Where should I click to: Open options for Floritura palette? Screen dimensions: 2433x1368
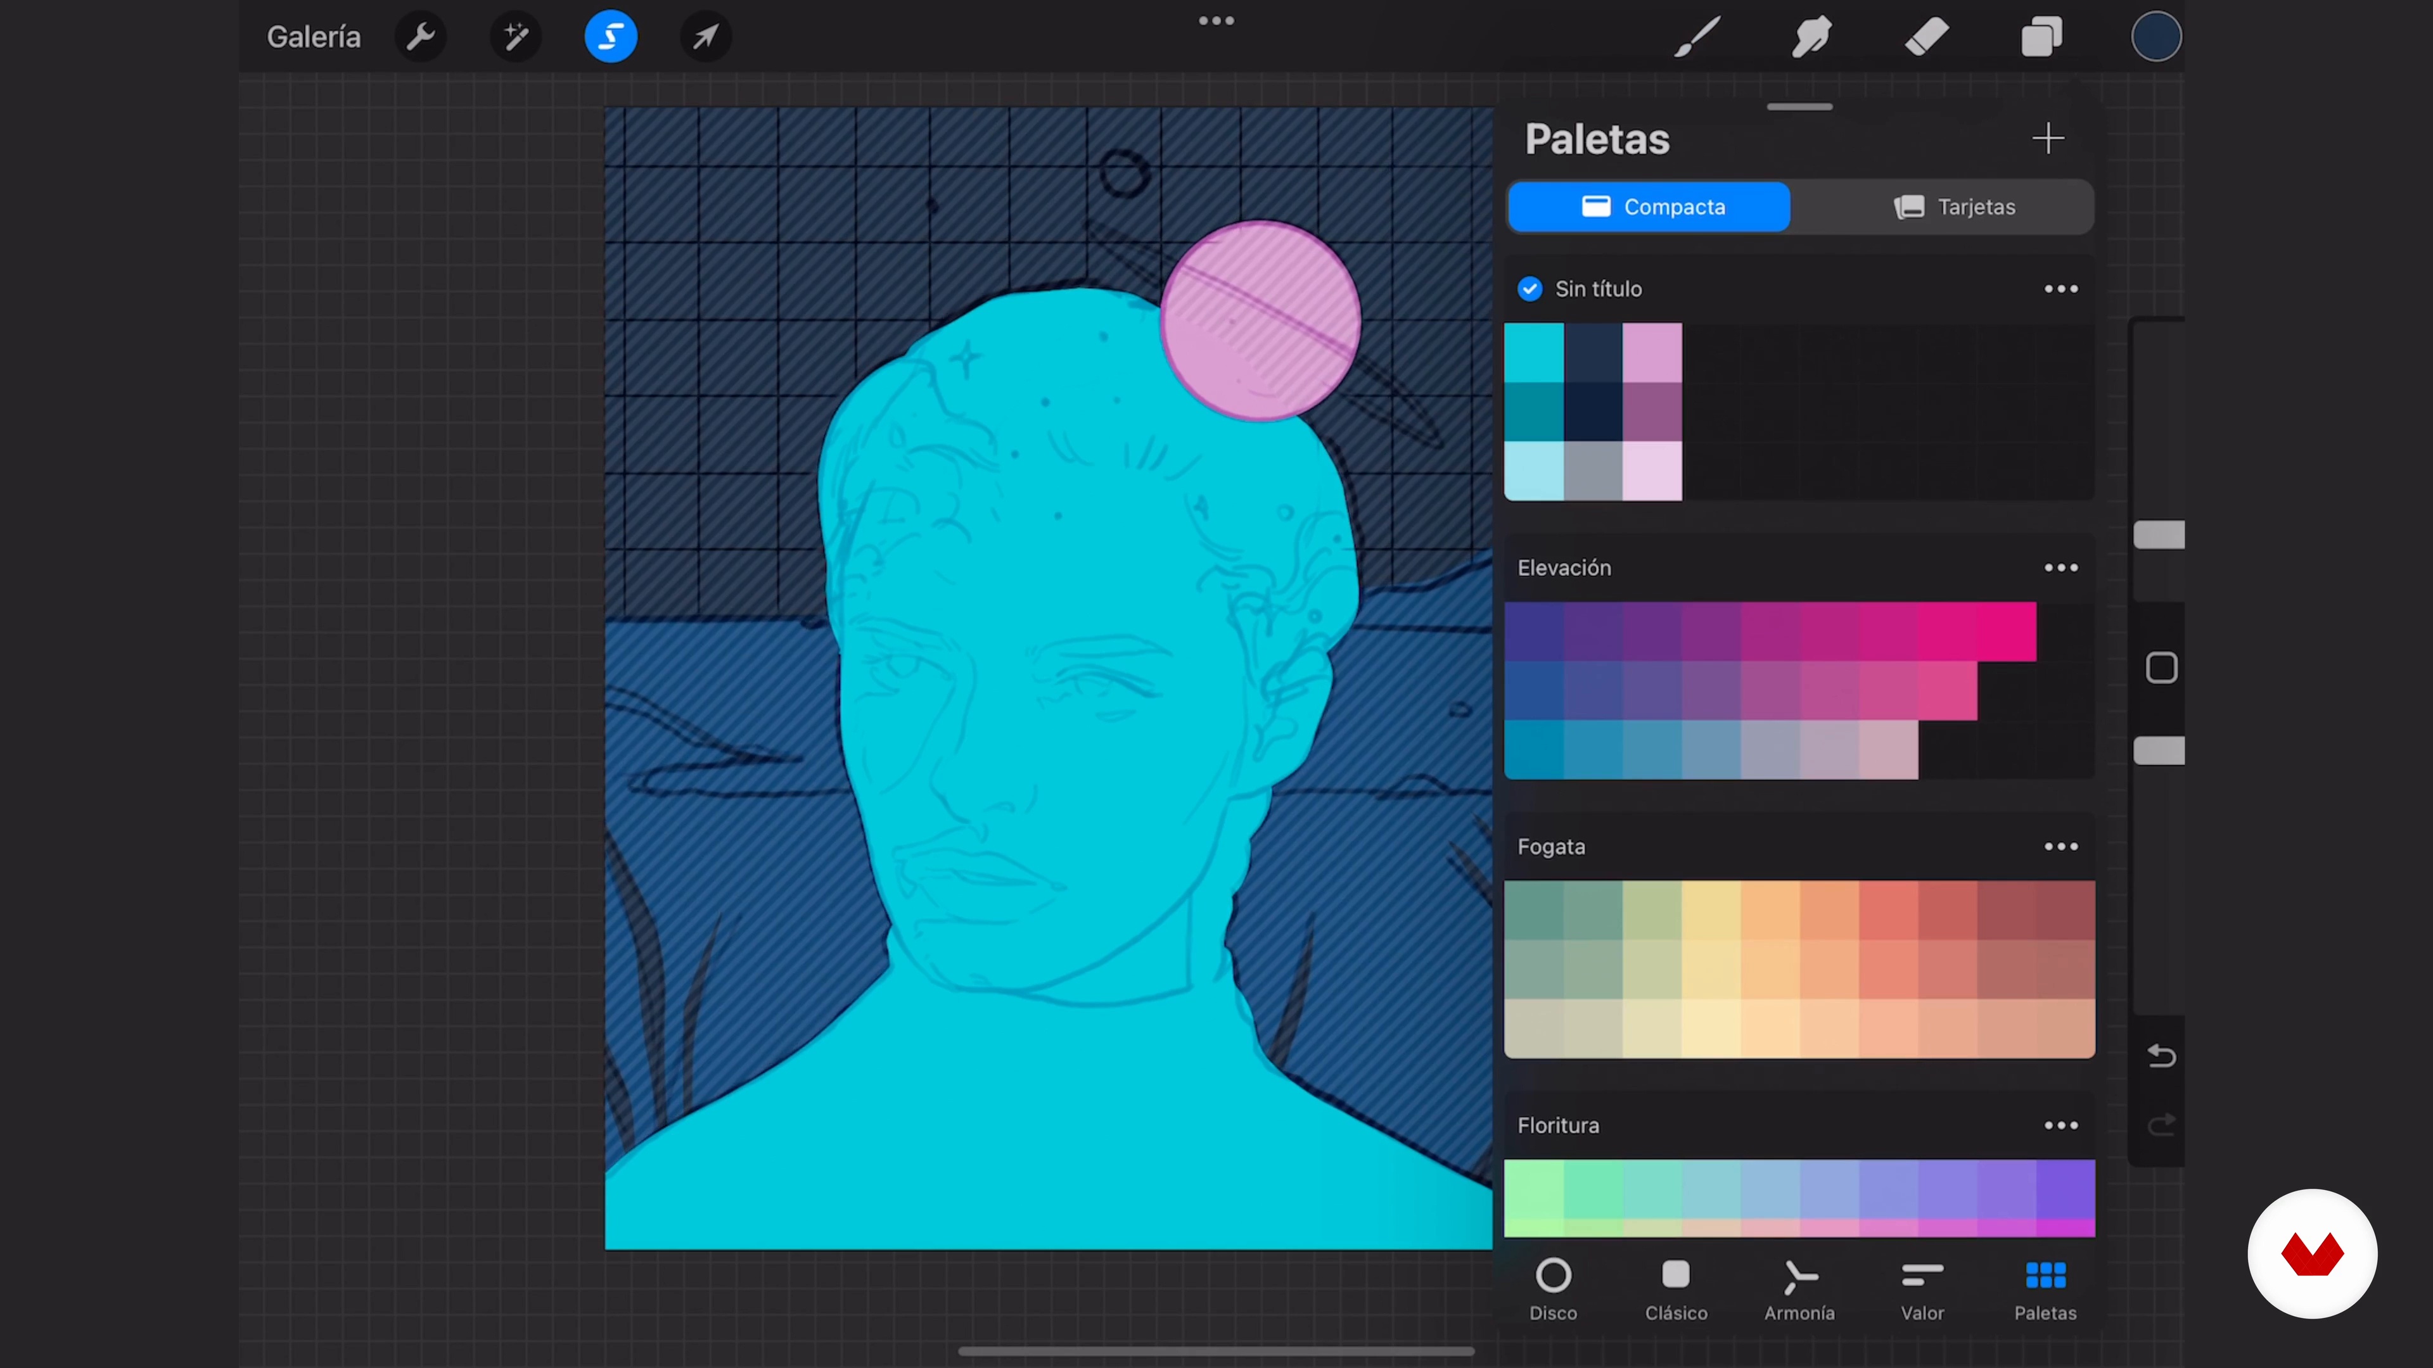(x=2061, y=1125)
